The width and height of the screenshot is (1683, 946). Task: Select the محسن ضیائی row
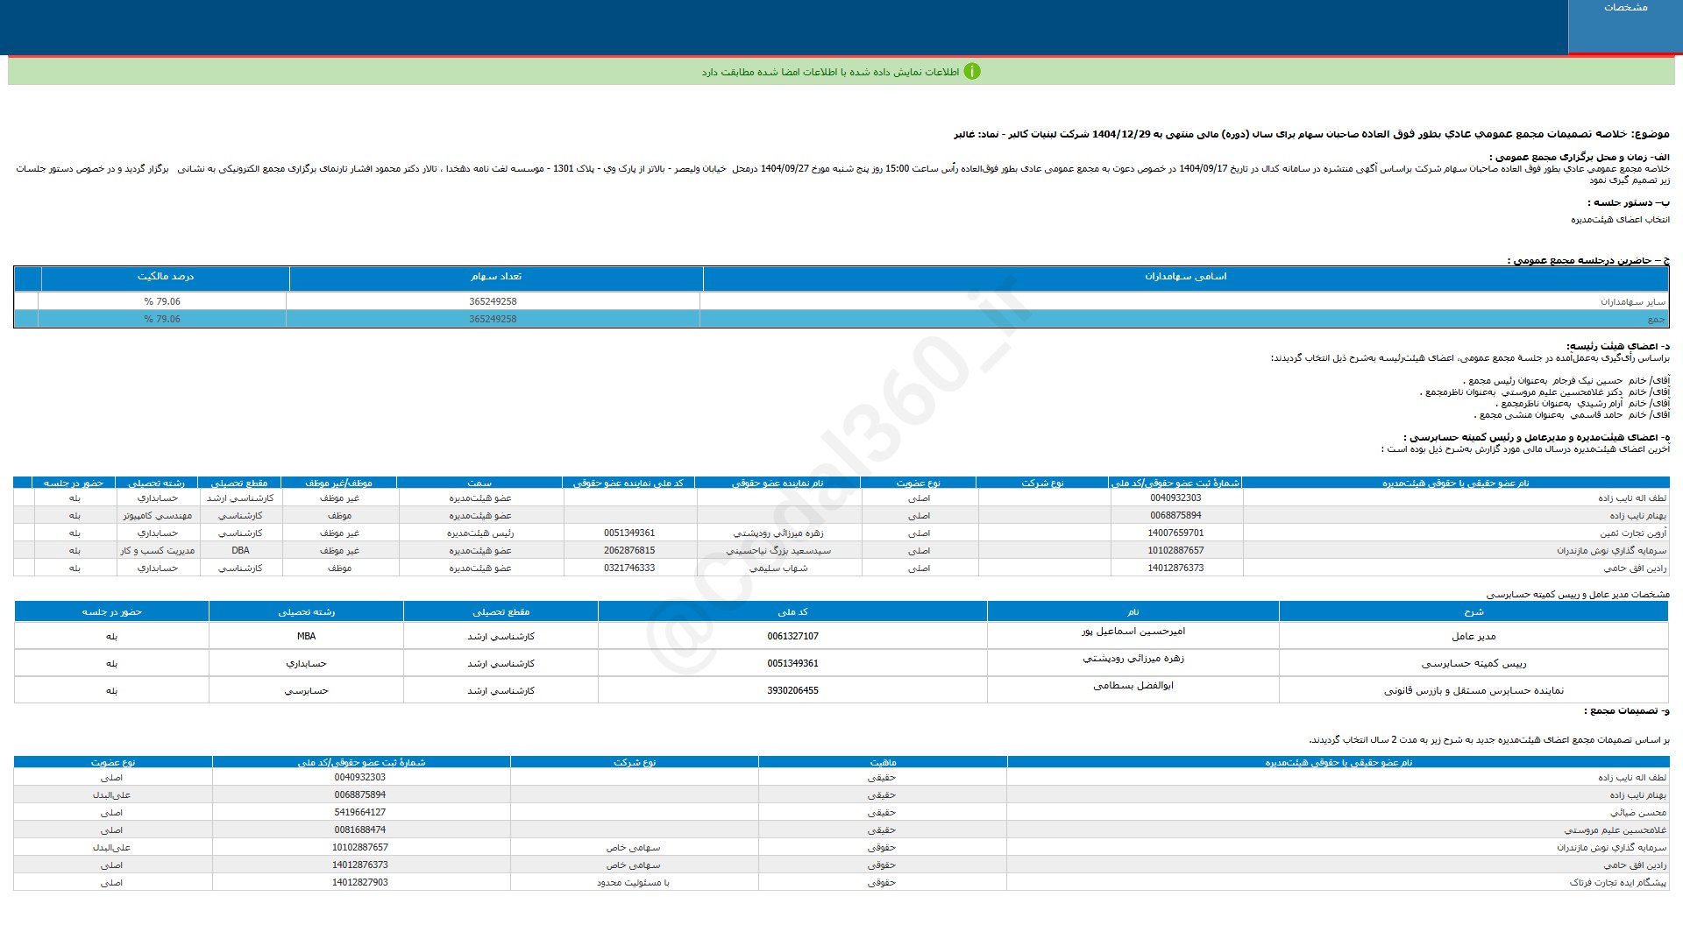(x=1637, y=813)
